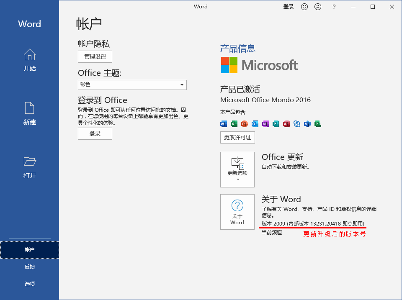Click the Microsoft logo
Screen dimensions: 402x300
[x=259, y=65]
